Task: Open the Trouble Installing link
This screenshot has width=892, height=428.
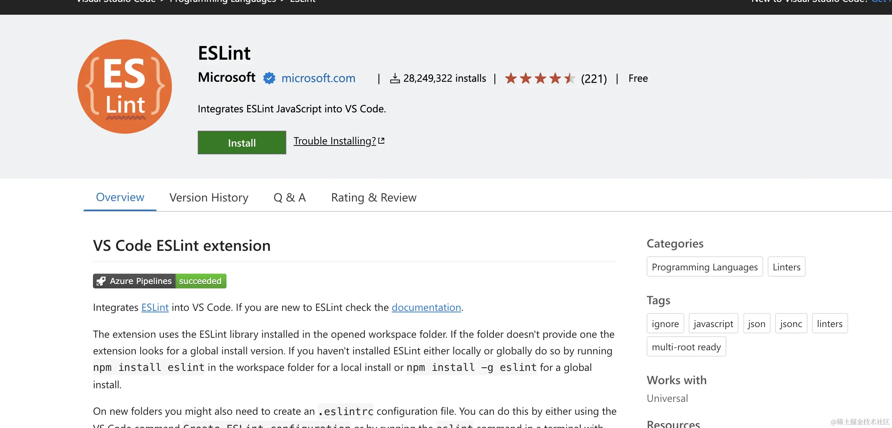Action: 335,141
